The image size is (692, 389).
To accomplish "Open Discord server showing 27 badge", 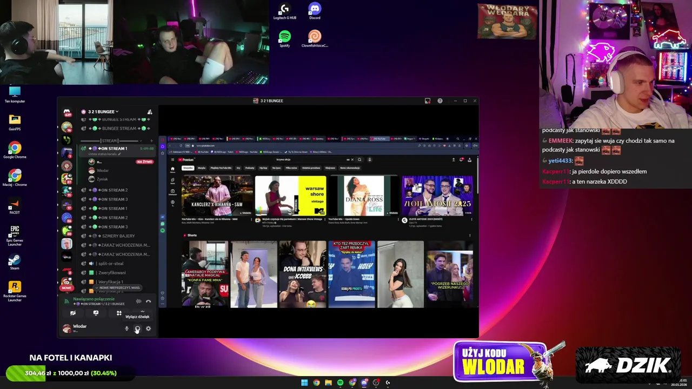I will click(x=66, y=178).
